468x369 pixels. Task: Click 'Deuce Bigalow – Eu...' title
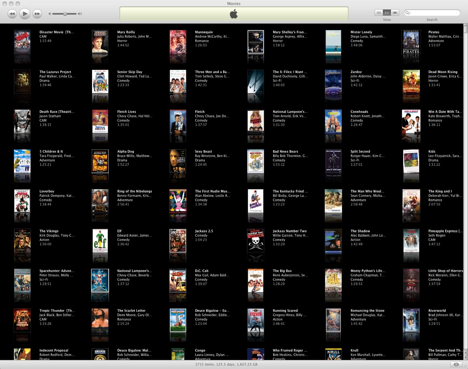[212, 311]
